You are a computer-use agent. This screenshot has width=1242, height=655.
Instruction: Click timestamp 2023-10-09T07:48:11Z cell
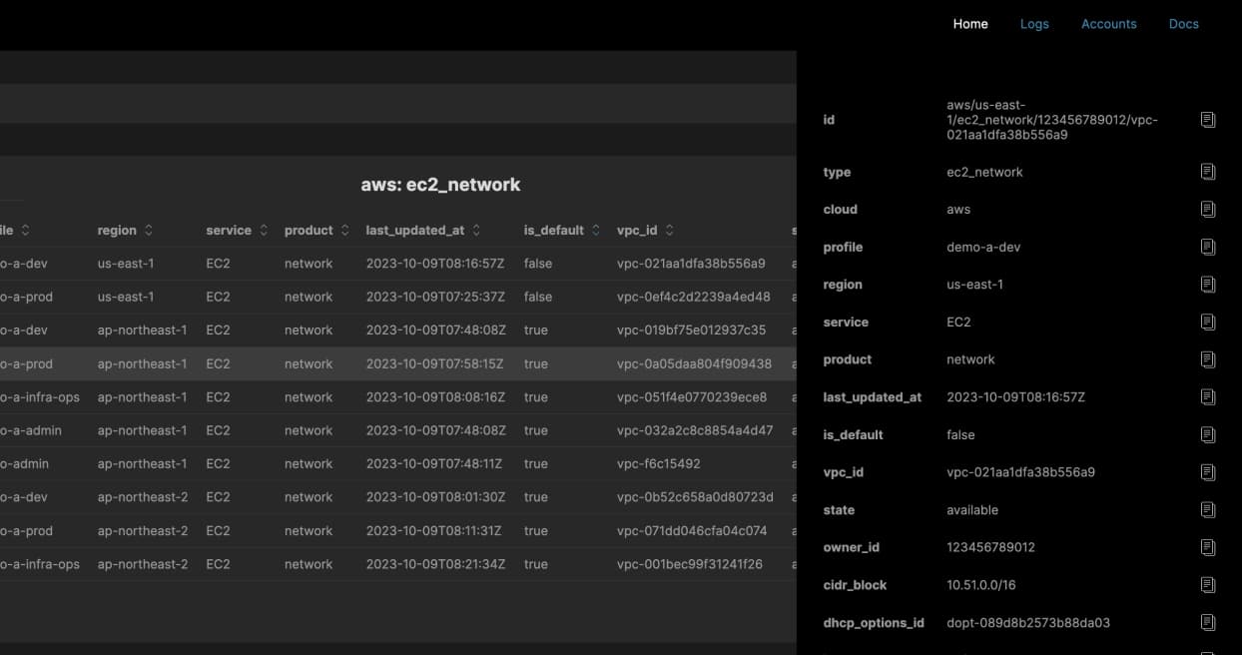coord(434,464)
